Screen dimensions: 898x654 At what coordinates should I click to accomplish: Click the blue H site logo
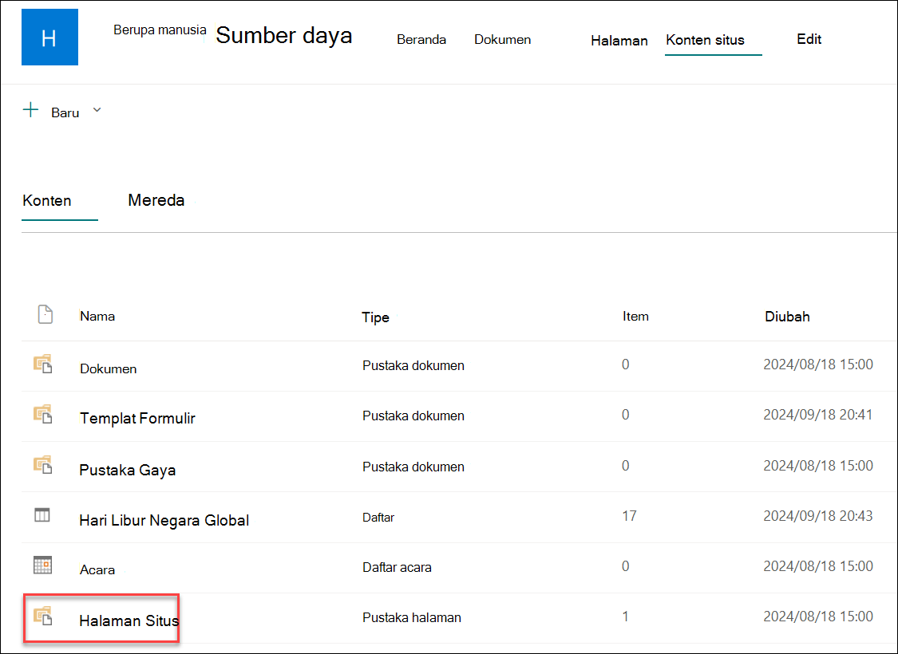coord(49,37)
